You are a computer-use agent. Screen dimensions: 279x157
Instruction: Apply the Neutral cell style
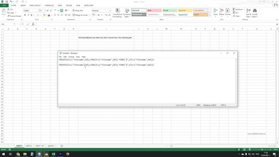tap(185, 10)
